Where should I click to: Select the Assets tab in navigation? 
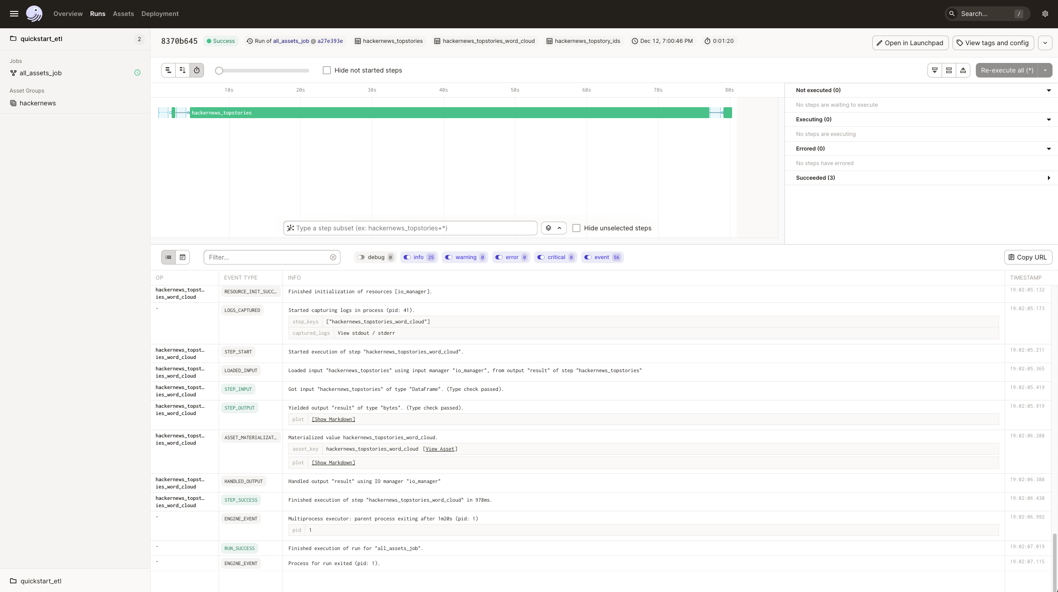pyautogui.click(x=124, y=13)
